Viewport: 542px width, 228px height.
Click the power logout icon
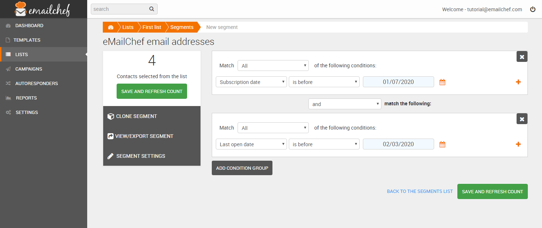(533, 9)
